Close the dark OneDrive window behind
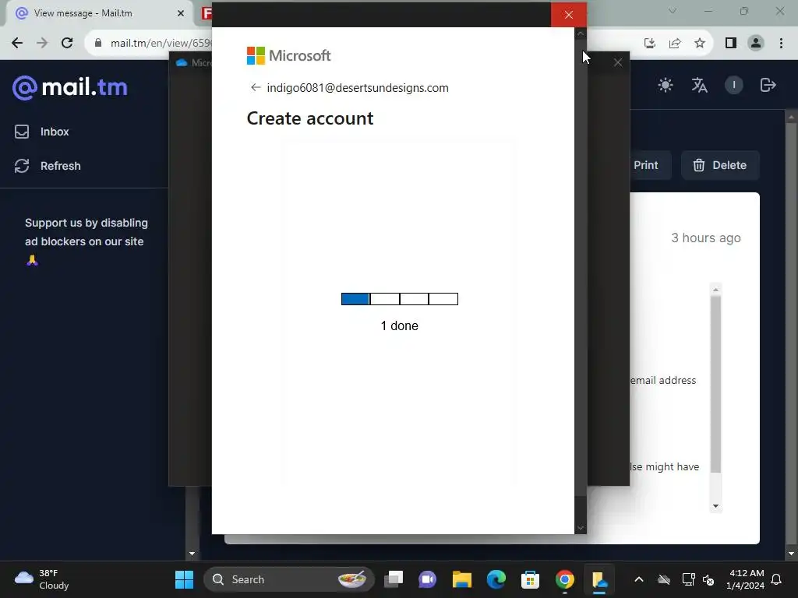This screenshot has height=598, width=798. (x=617, y=62)
